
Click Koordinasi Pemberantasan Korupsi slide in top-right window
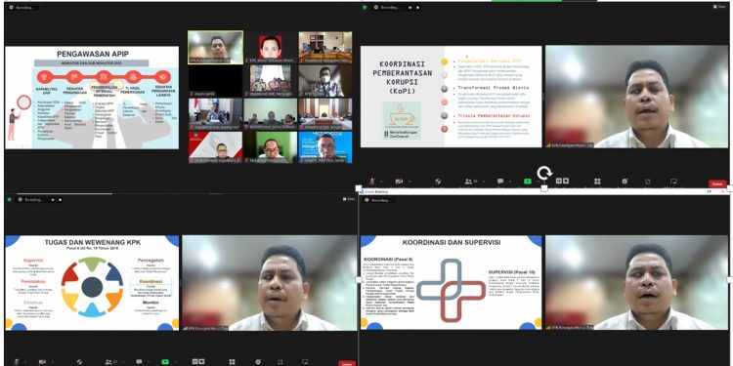452,97
